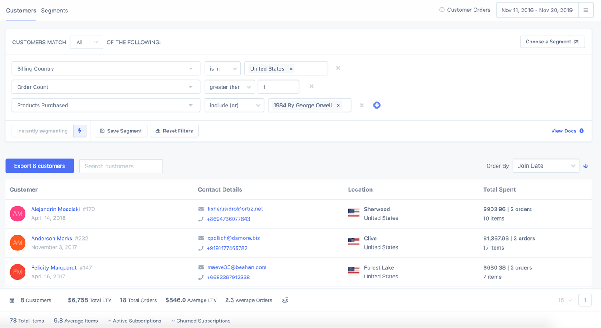Open the top-right hamburger menu
The height and width of the screenshot is (328, 601).
tap(586, 10)
